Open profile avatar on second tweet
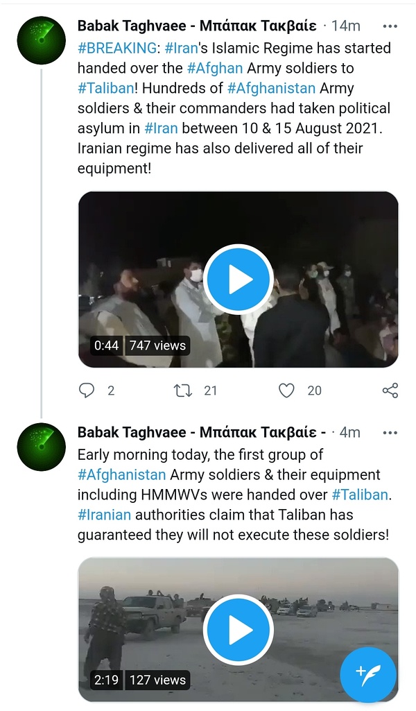416x711 pixels. coord(41,446)
